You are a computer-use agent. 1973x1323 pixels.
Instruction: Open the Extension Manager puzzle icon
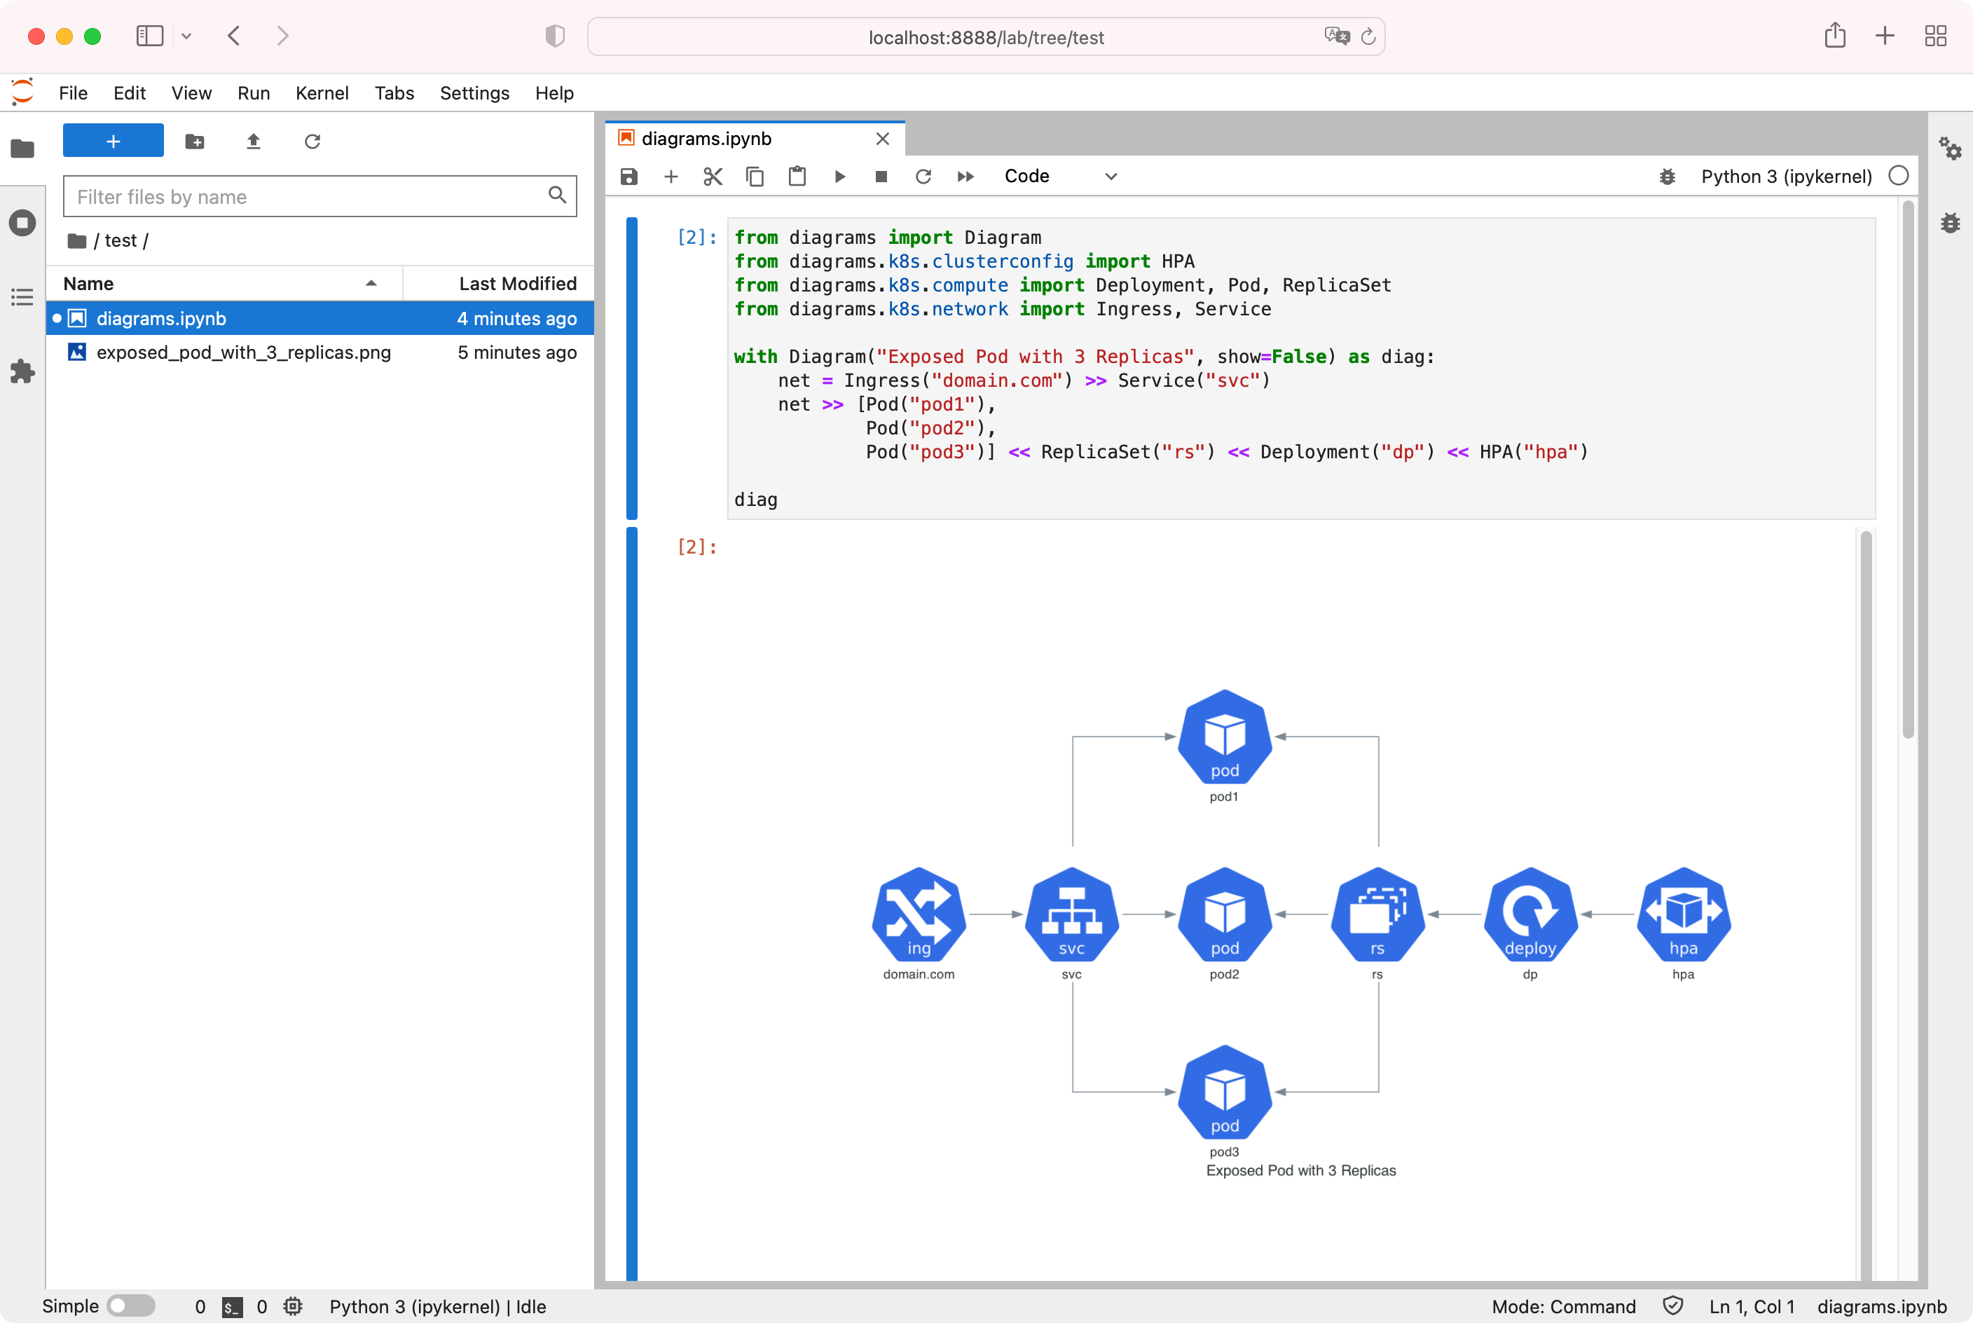coord(23,371)
